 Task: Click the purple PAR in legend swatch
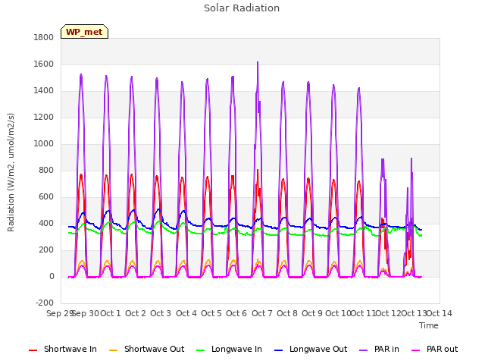(364, 350)
